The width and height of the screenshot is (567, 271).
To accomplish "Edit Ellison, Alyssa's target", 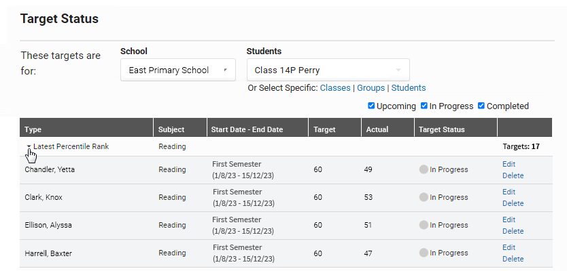I will [x=509, y=220].
